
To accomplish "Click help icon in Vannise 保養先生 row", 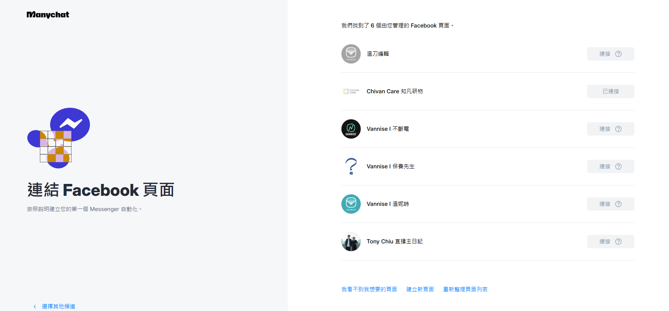I will tap(618, 166).
